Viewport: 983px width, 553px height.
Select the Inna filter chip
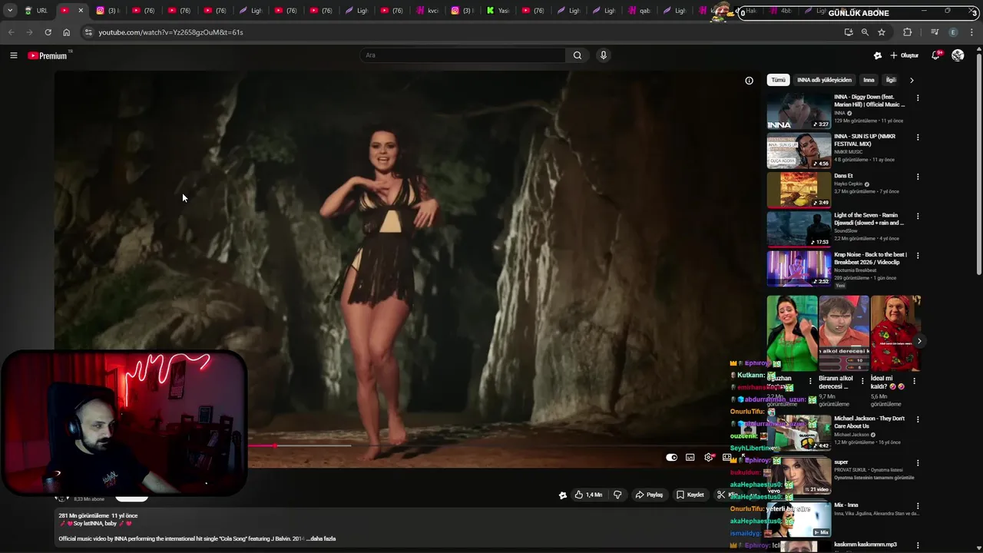pyautogui.click(x=869, y=80)
